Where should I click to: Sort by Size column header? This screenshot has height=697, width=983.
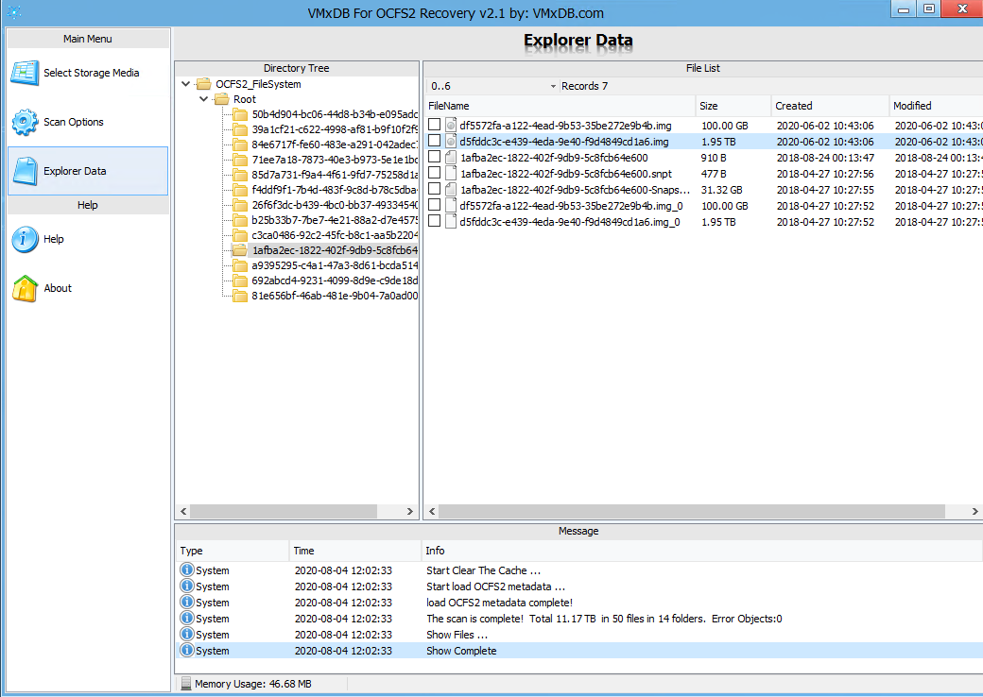coord(733,106)
